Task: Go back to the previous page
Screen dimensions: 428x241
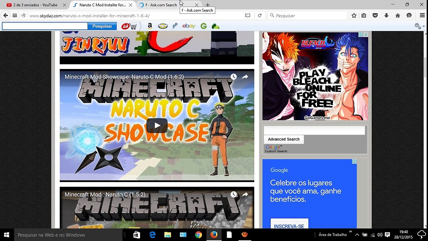Action: [5, 15]
